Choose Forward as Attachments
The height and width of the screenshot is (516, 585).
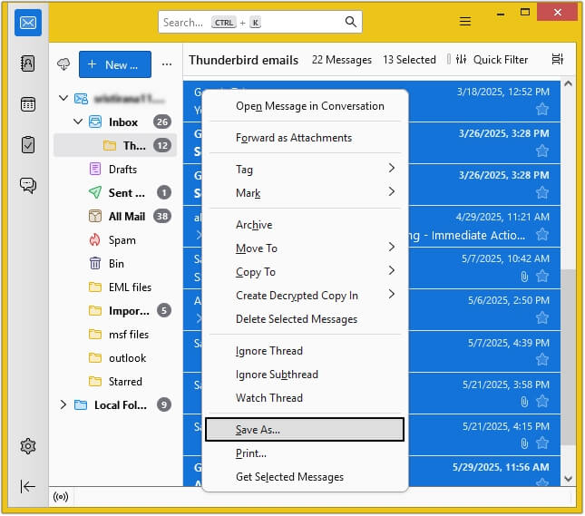(305, 138)
